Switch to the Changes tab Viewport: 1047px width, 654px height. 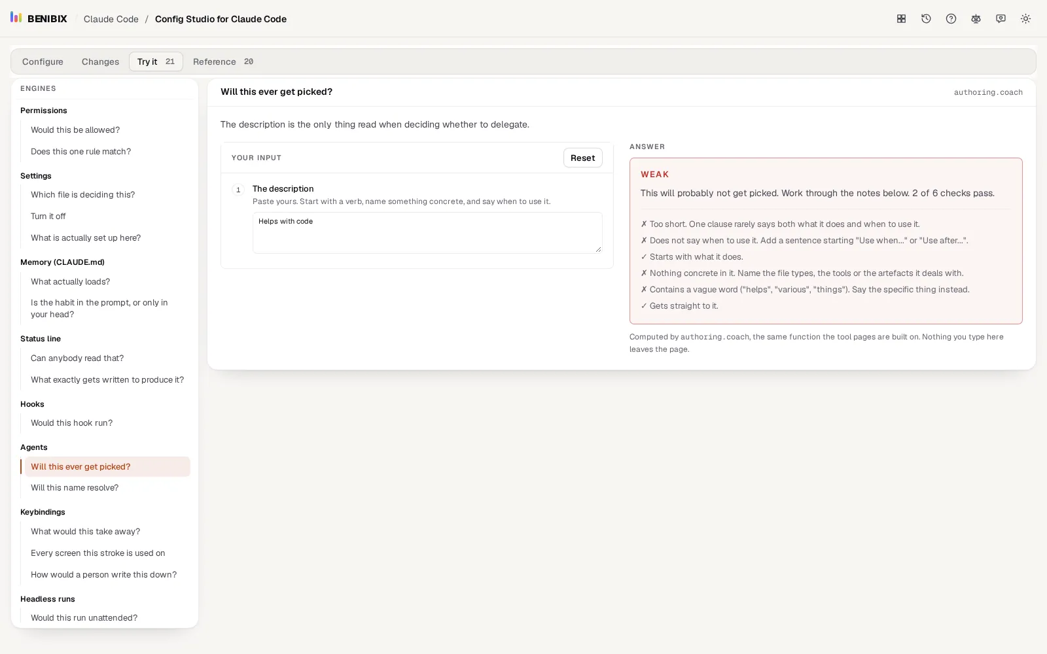tap(100, 61)
